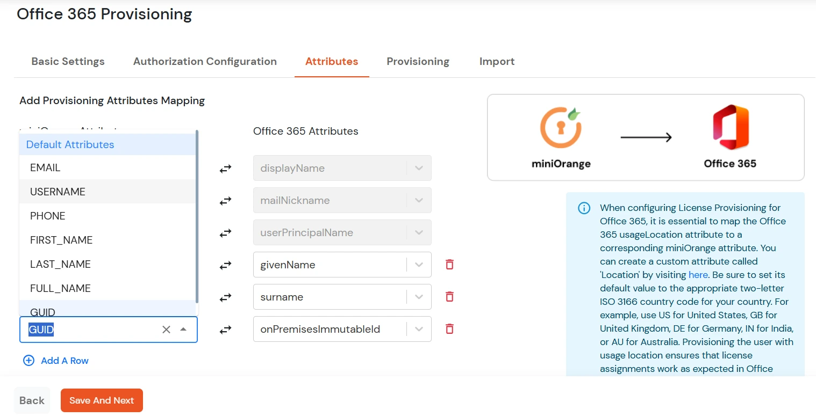The height and width of the screenshot is (417, 816).
Task: Open the givenName attribute dropdown
Action: pos(419,264)
